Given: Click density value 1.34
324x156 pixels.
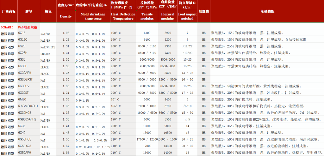Looking at the screenshot, I should coord(66,93).
